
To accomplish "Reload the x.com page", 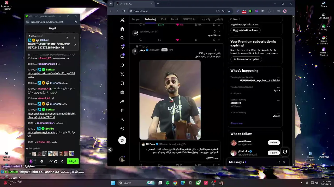I will click(124, 11).
